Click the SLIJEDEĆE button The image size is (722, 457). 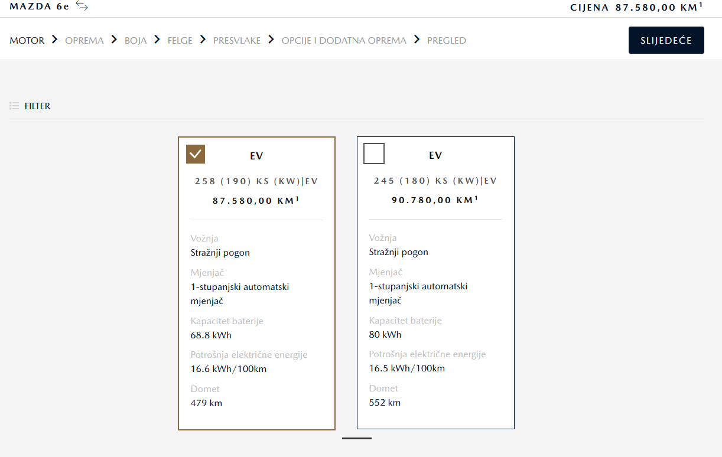click(x=666, y=40)
